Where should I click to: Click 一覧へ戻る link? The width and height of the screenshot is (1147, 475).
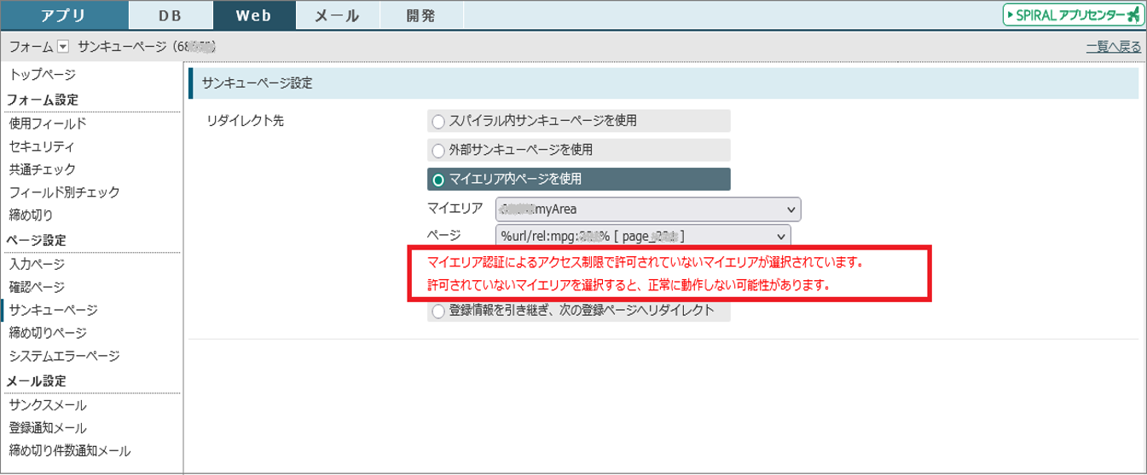[x=1113, y=48]
